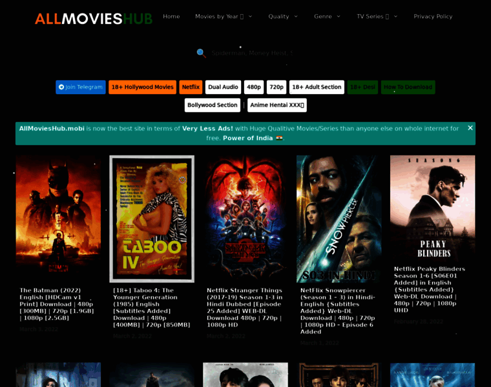491x387 pixels.
Task: Open the Bollywood Section button
Action: click(213, 105)
